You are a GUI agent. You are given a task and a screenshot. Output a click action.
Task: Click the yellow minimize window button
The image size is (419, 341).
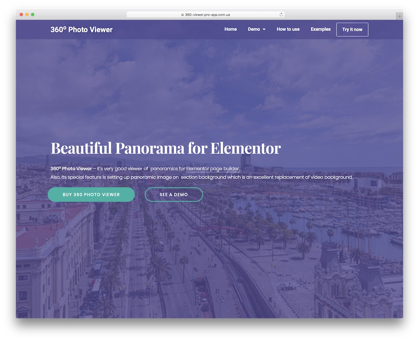tap(27, 14)
